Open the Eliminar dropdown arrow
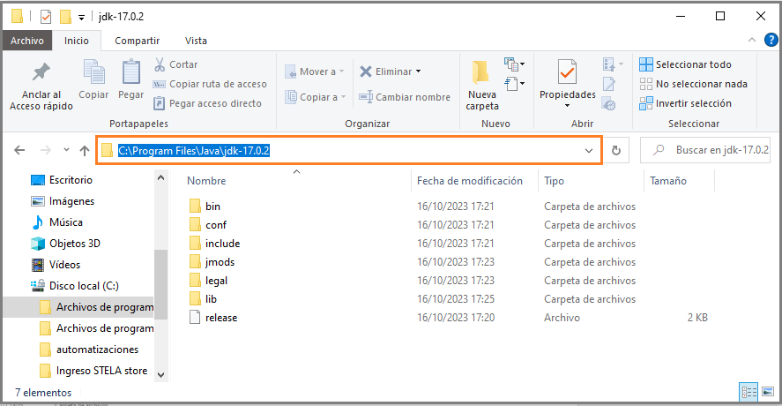 point(418,71)
